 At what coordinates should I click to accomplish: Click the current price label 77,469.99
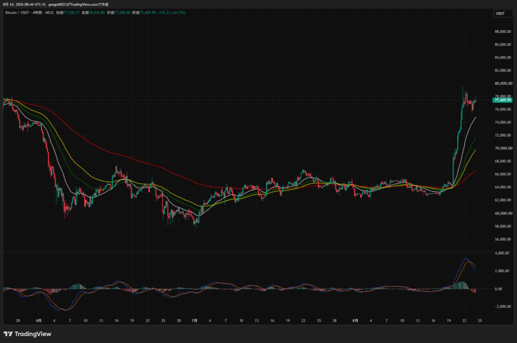(502, 100)
